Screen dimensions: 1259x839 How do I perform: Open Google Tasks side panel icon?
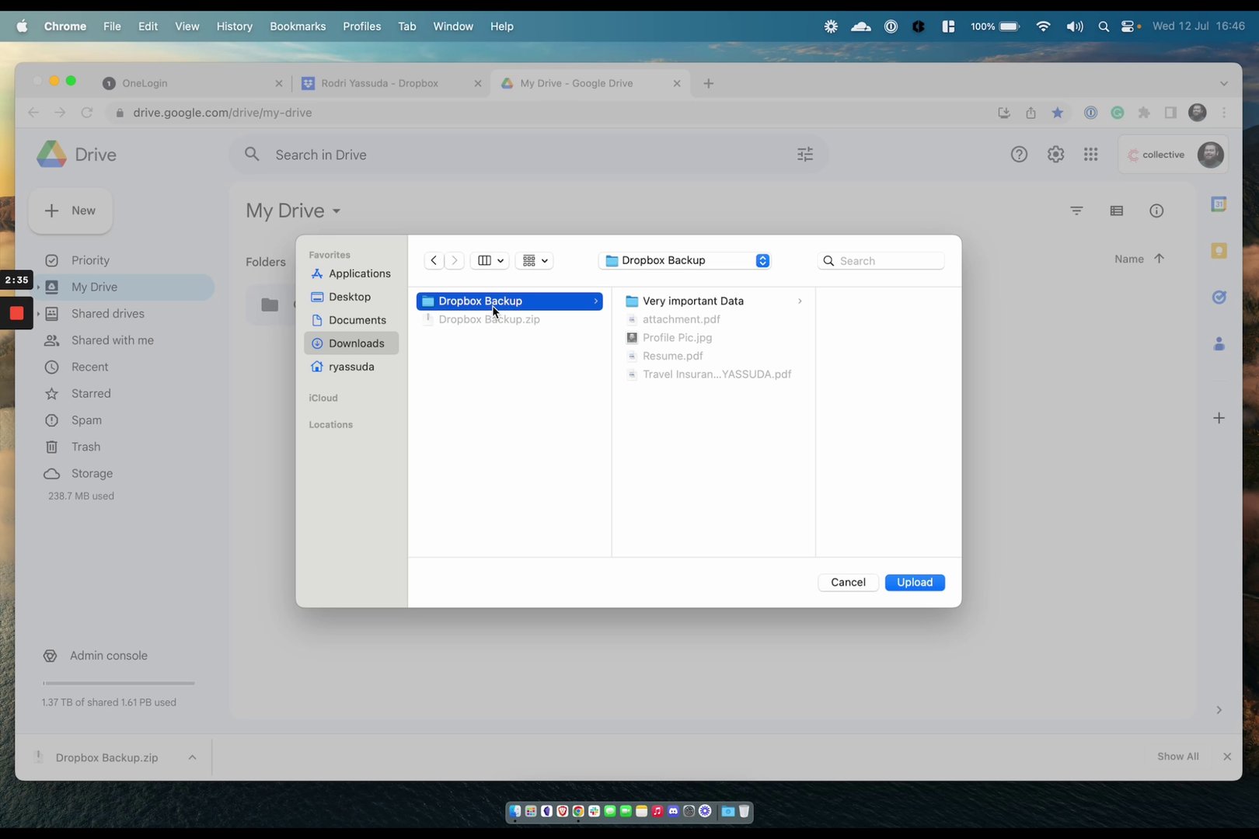tap(1219, 298)
